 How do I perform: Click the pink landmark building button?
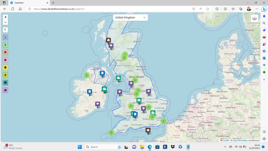(5, 60)
